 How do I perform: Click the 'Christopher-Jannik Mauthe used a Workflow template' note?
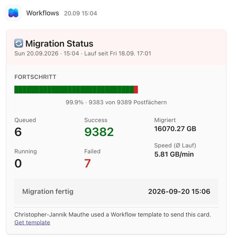pos(113,215)
